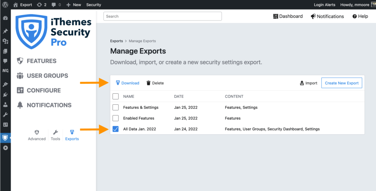Switch to the Tools tab
The width and height of the screenshot is (376, 191).
55,135
